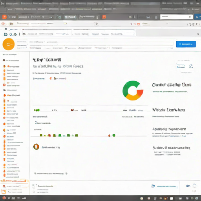The image size is (201, 201).
Task: Click the blue square button at the dark toolbar's right end
Action: tap(198, 17)
